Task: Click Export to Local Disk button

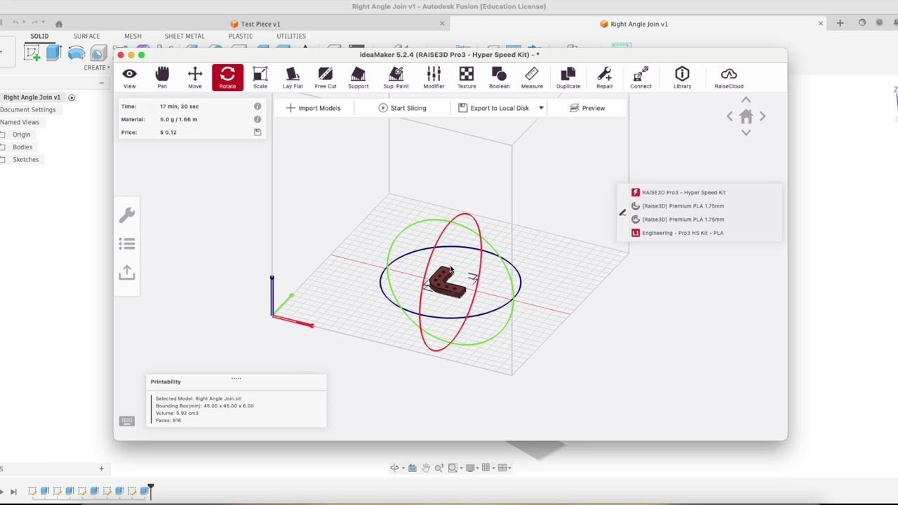Action: (494, 108)
